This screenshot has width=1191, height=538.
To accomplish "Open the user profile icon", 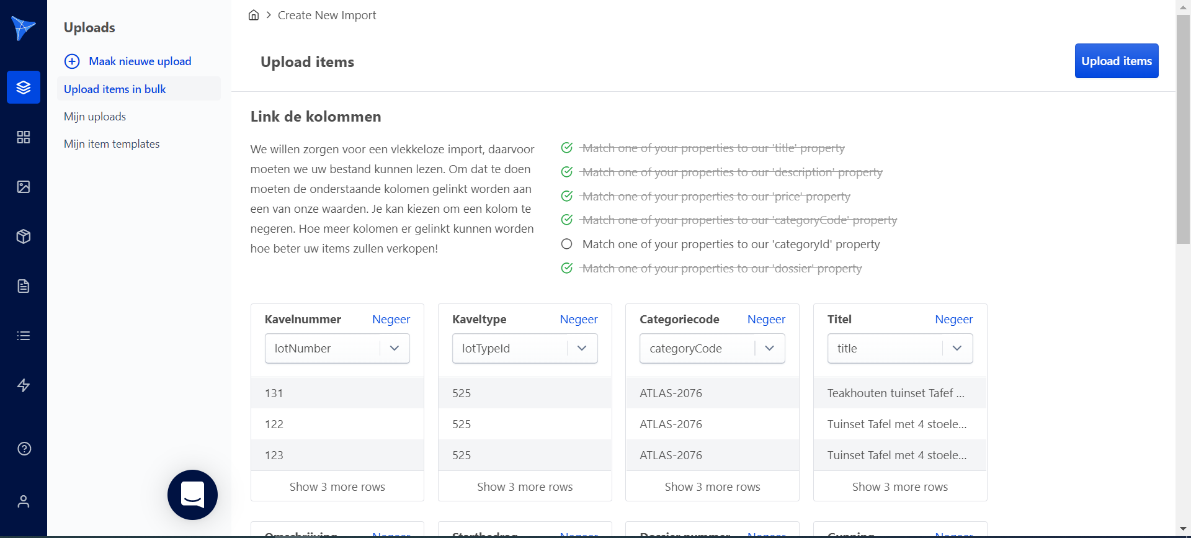I will [24, 501].
